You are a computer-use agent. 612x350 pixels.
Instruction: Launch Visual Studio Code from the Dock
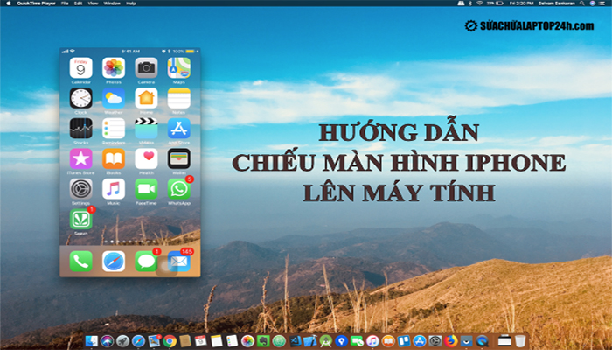[295, 341]
